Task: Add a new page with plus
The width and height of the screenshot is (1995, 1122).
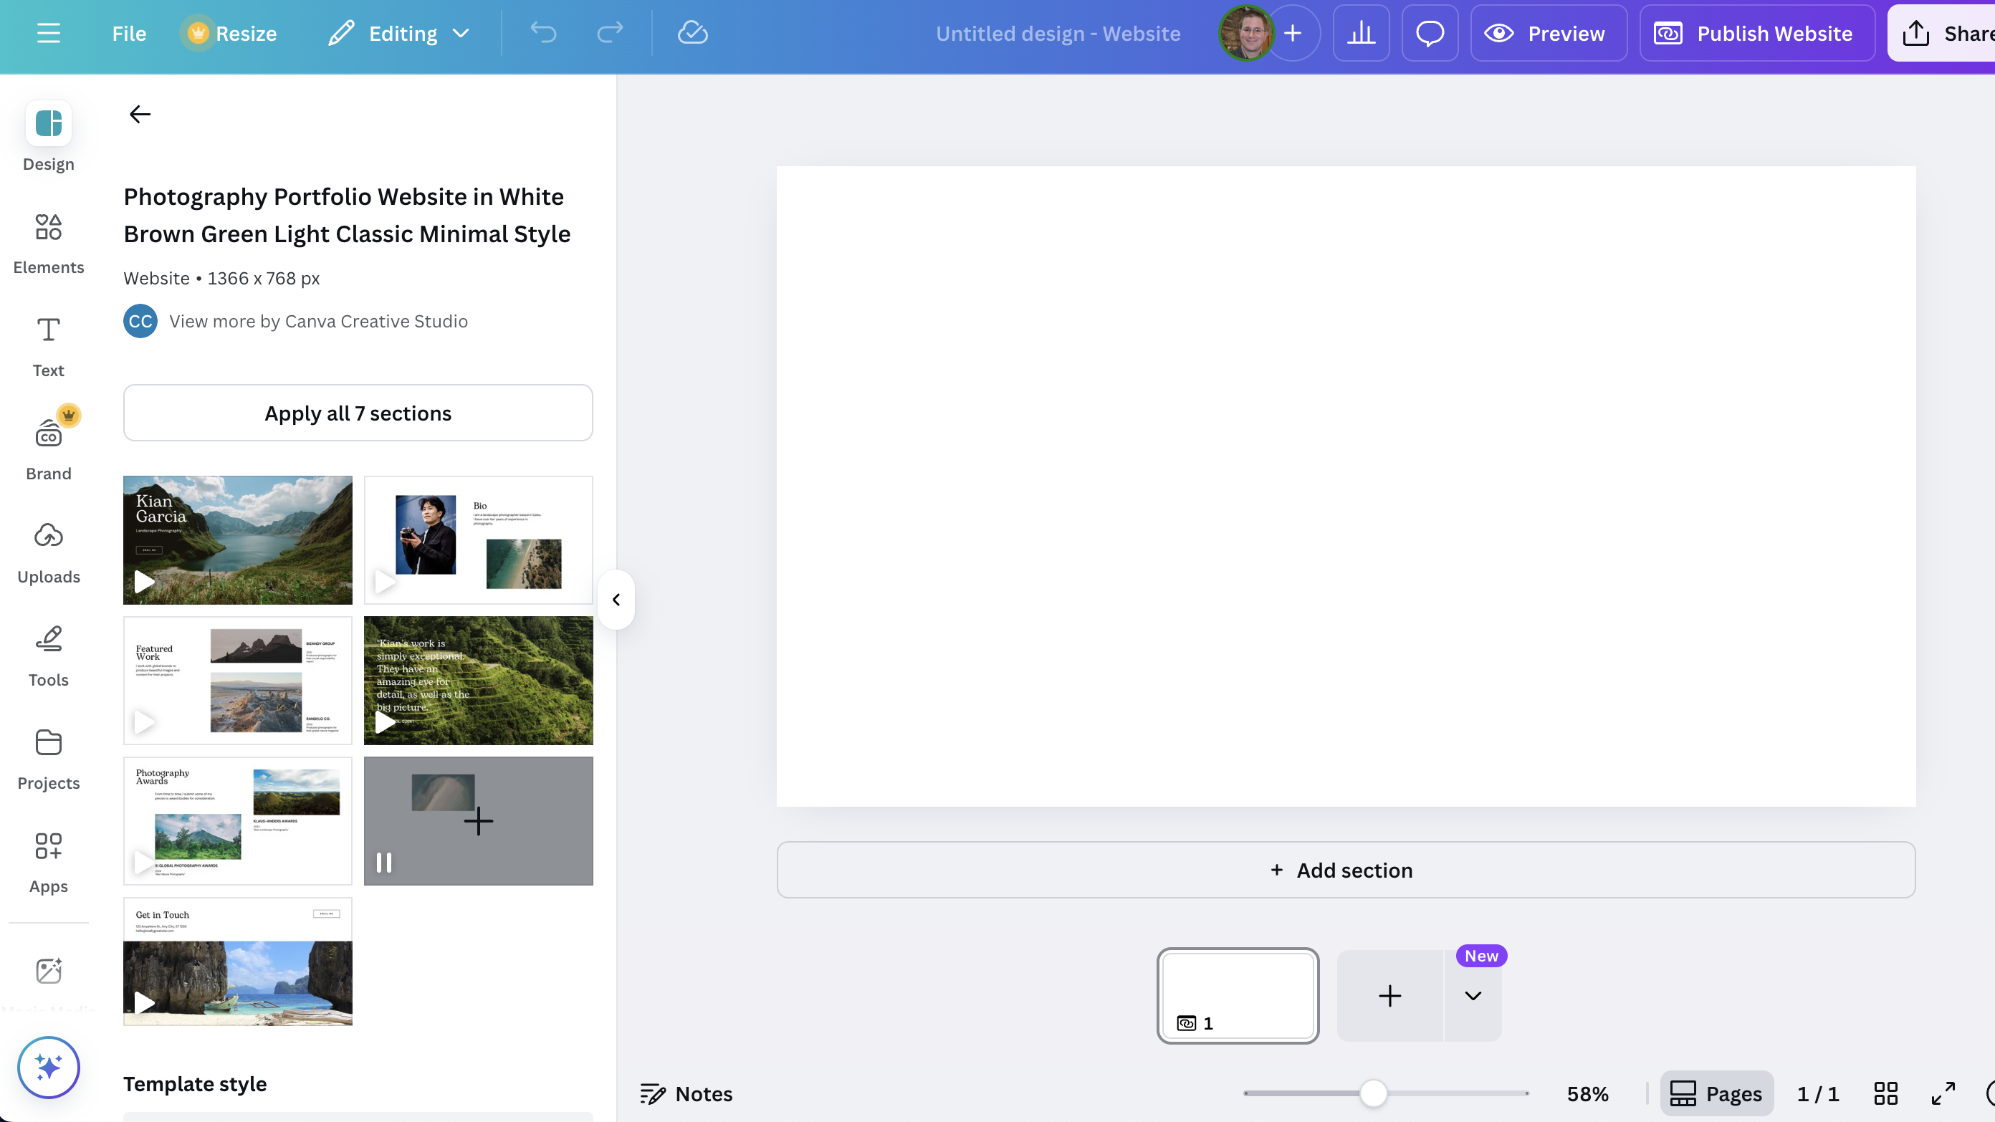Action: 1390,996
